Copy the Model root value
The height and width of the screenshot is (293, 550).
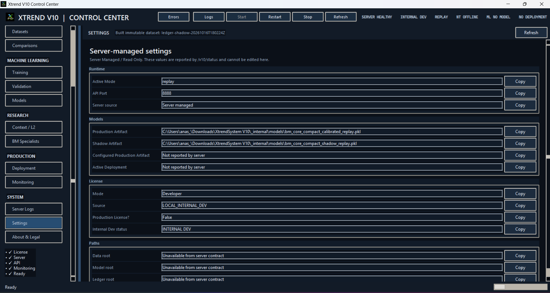(520, 267)
